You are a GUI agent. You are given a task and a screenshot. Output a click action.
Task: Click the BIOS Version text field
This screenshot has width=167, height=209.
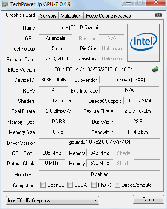click(x=93, y=69)
